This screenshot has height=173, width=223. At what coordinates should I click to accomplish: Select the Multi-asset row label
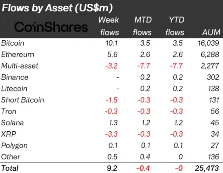tap(20, 66)
